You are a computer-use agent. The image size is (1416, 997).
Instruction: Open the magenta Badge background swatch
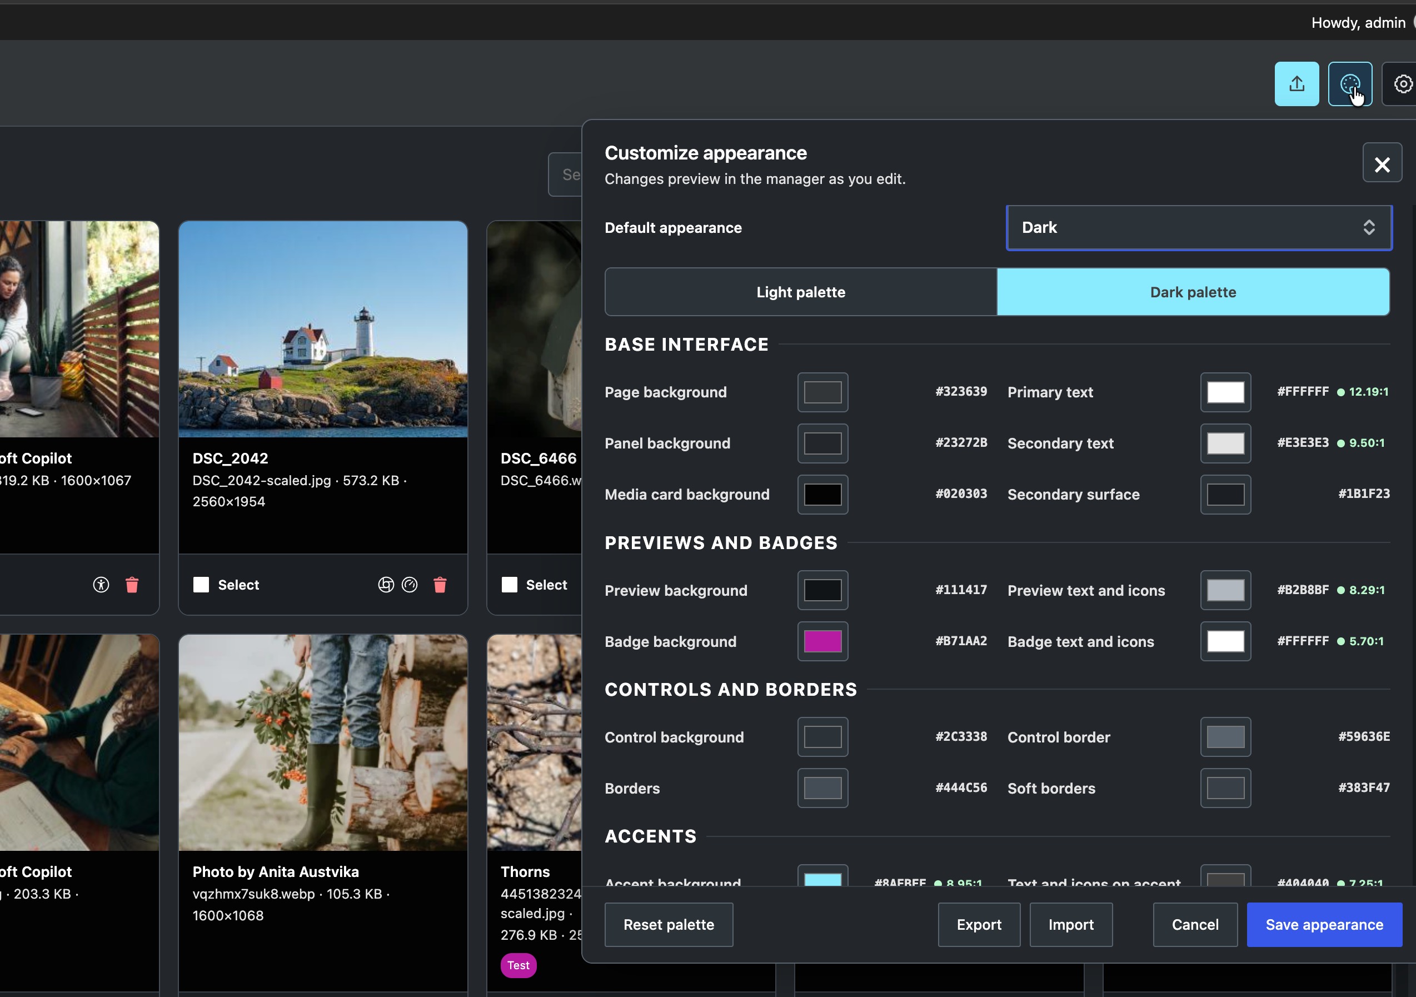tap(822, 641)
